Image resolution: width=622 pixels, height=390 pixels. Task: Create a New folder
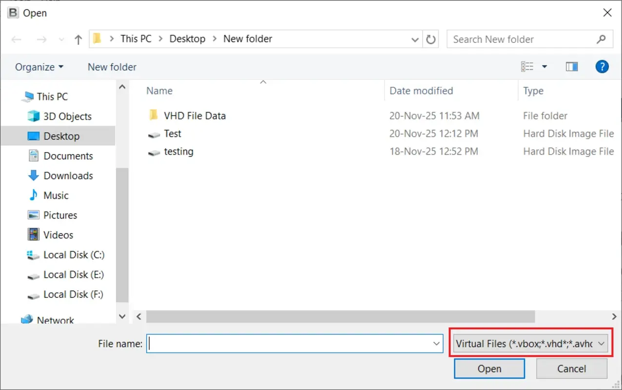click(112, 66)
